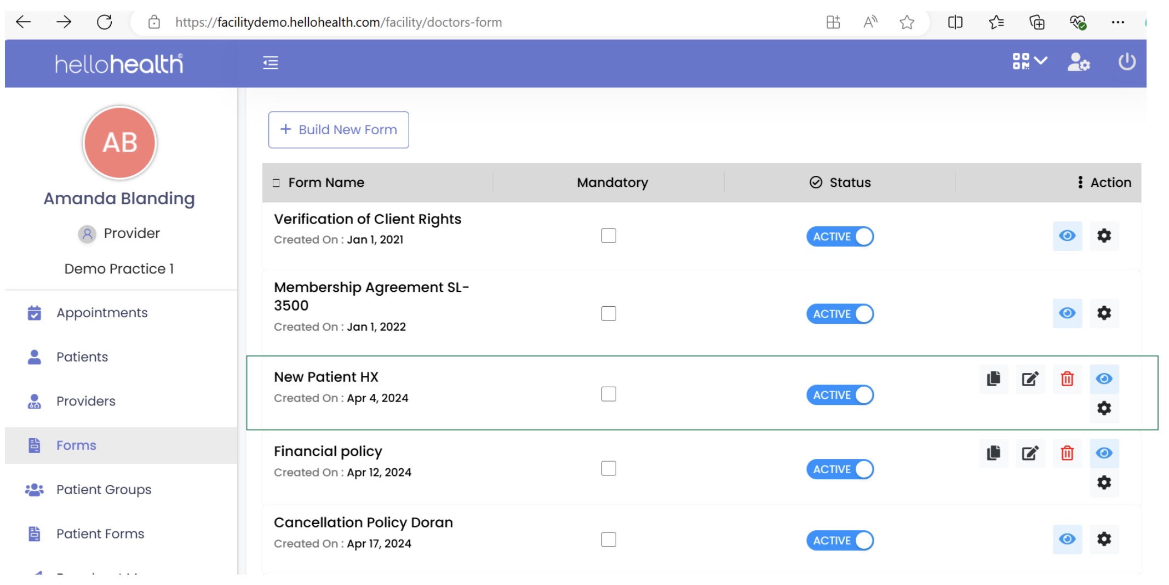
Task: Click the Build New Form button
Action: point(339,130)
